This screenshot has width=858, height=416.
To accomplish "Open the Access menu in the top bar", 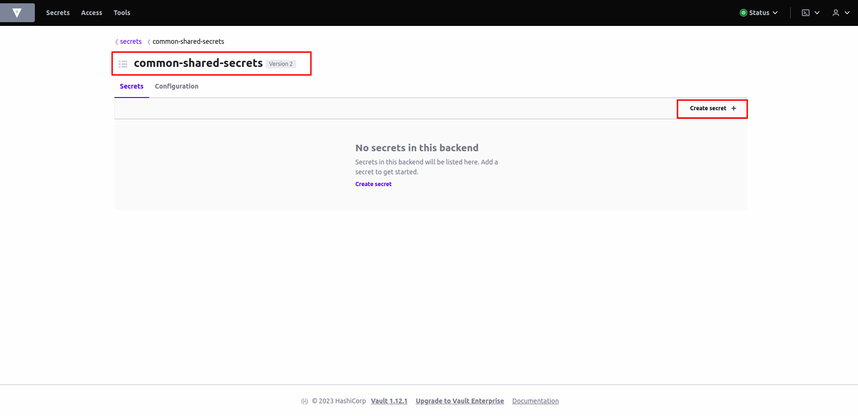I will pyautogui.click(x=91, y=13).
